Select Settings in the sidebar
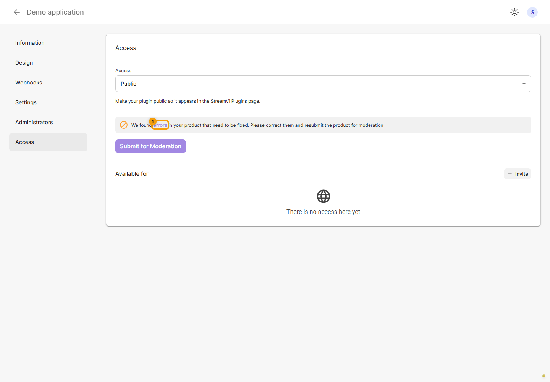This screenshot has height=382, width=550. coord(48,102)
